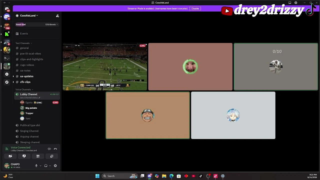
Task: Open microphone input device options arrow
Action: 40,166
